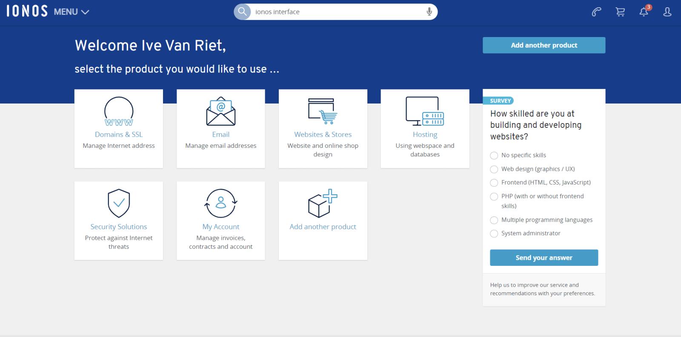Click the Security Solutions shield icon

click(119, 203)
